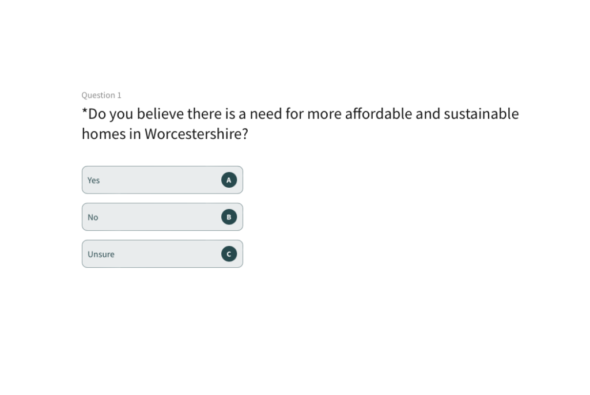Select the Yes answer option
The width and height of the screenshot is (590, 395).
[162, 180]
